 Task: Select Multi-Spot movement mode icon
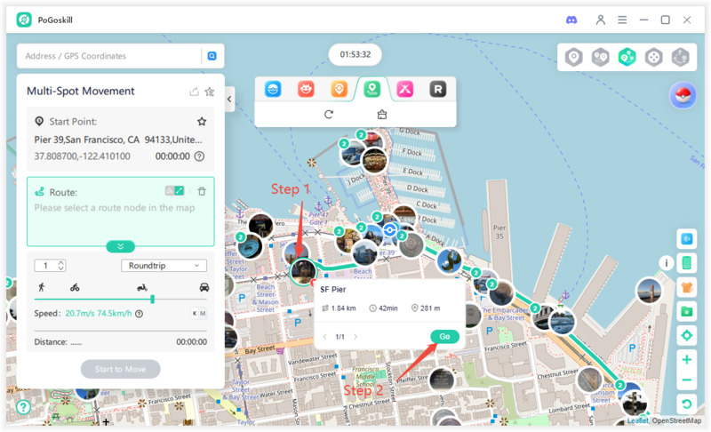pyautogui.click(x=627, y=57)
